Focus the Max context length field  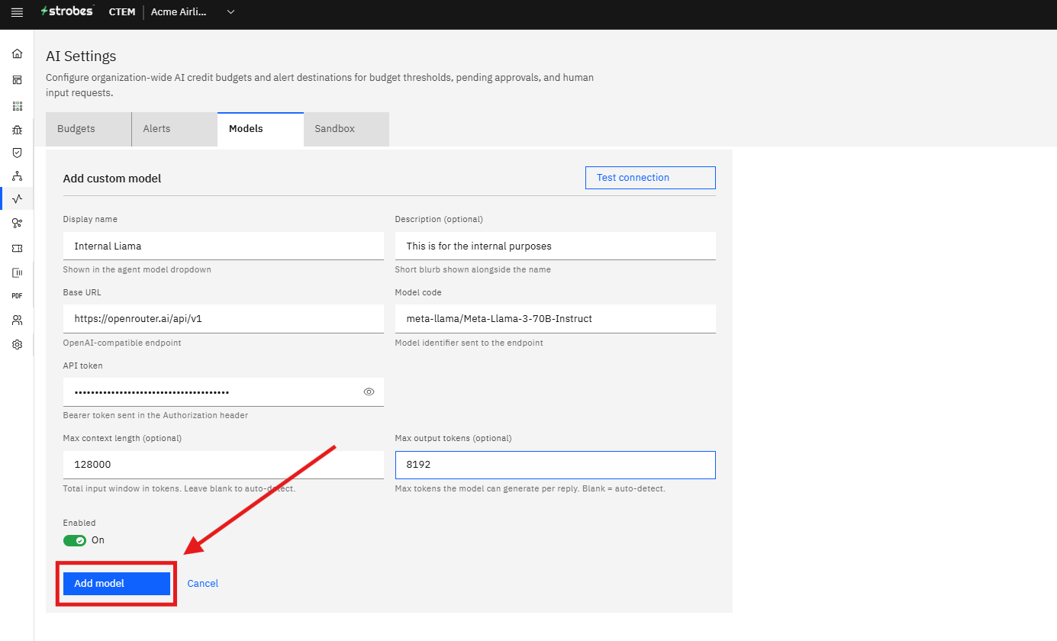coord(224,465)
